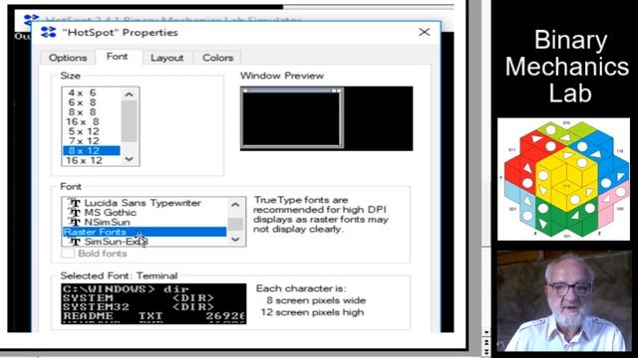Choose the 4 x 6 font size
The image size is (638, 358).
tap(82, 92)
